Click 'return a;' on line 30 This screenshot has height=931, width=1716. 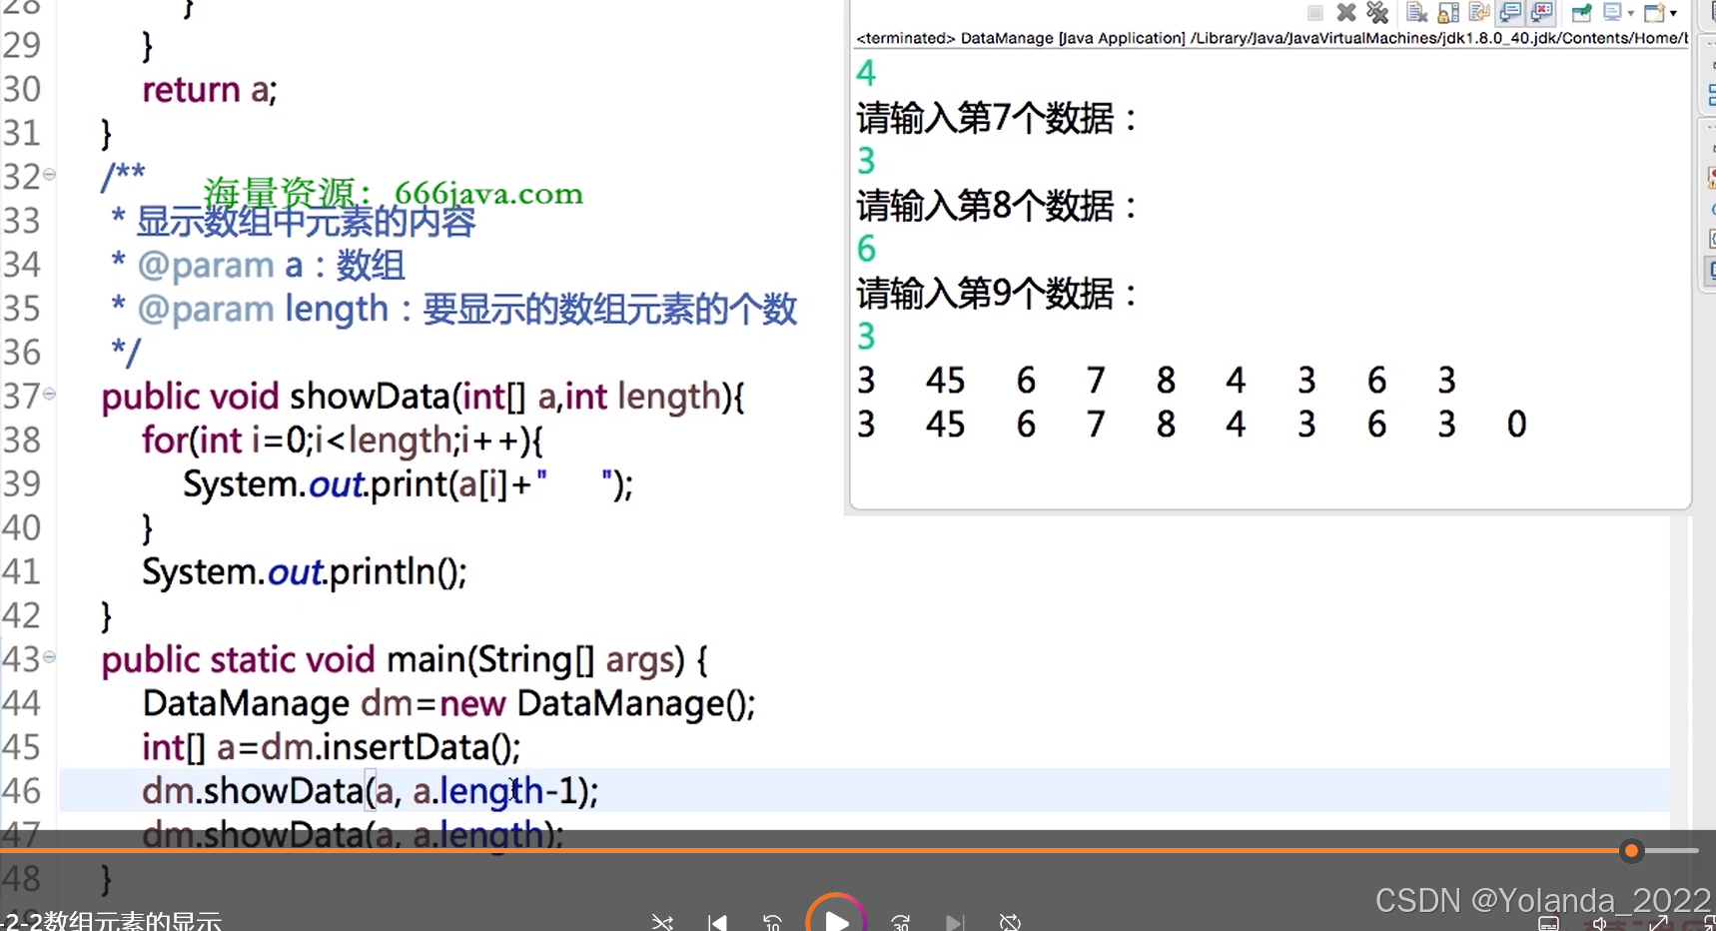tap(210, 90)
